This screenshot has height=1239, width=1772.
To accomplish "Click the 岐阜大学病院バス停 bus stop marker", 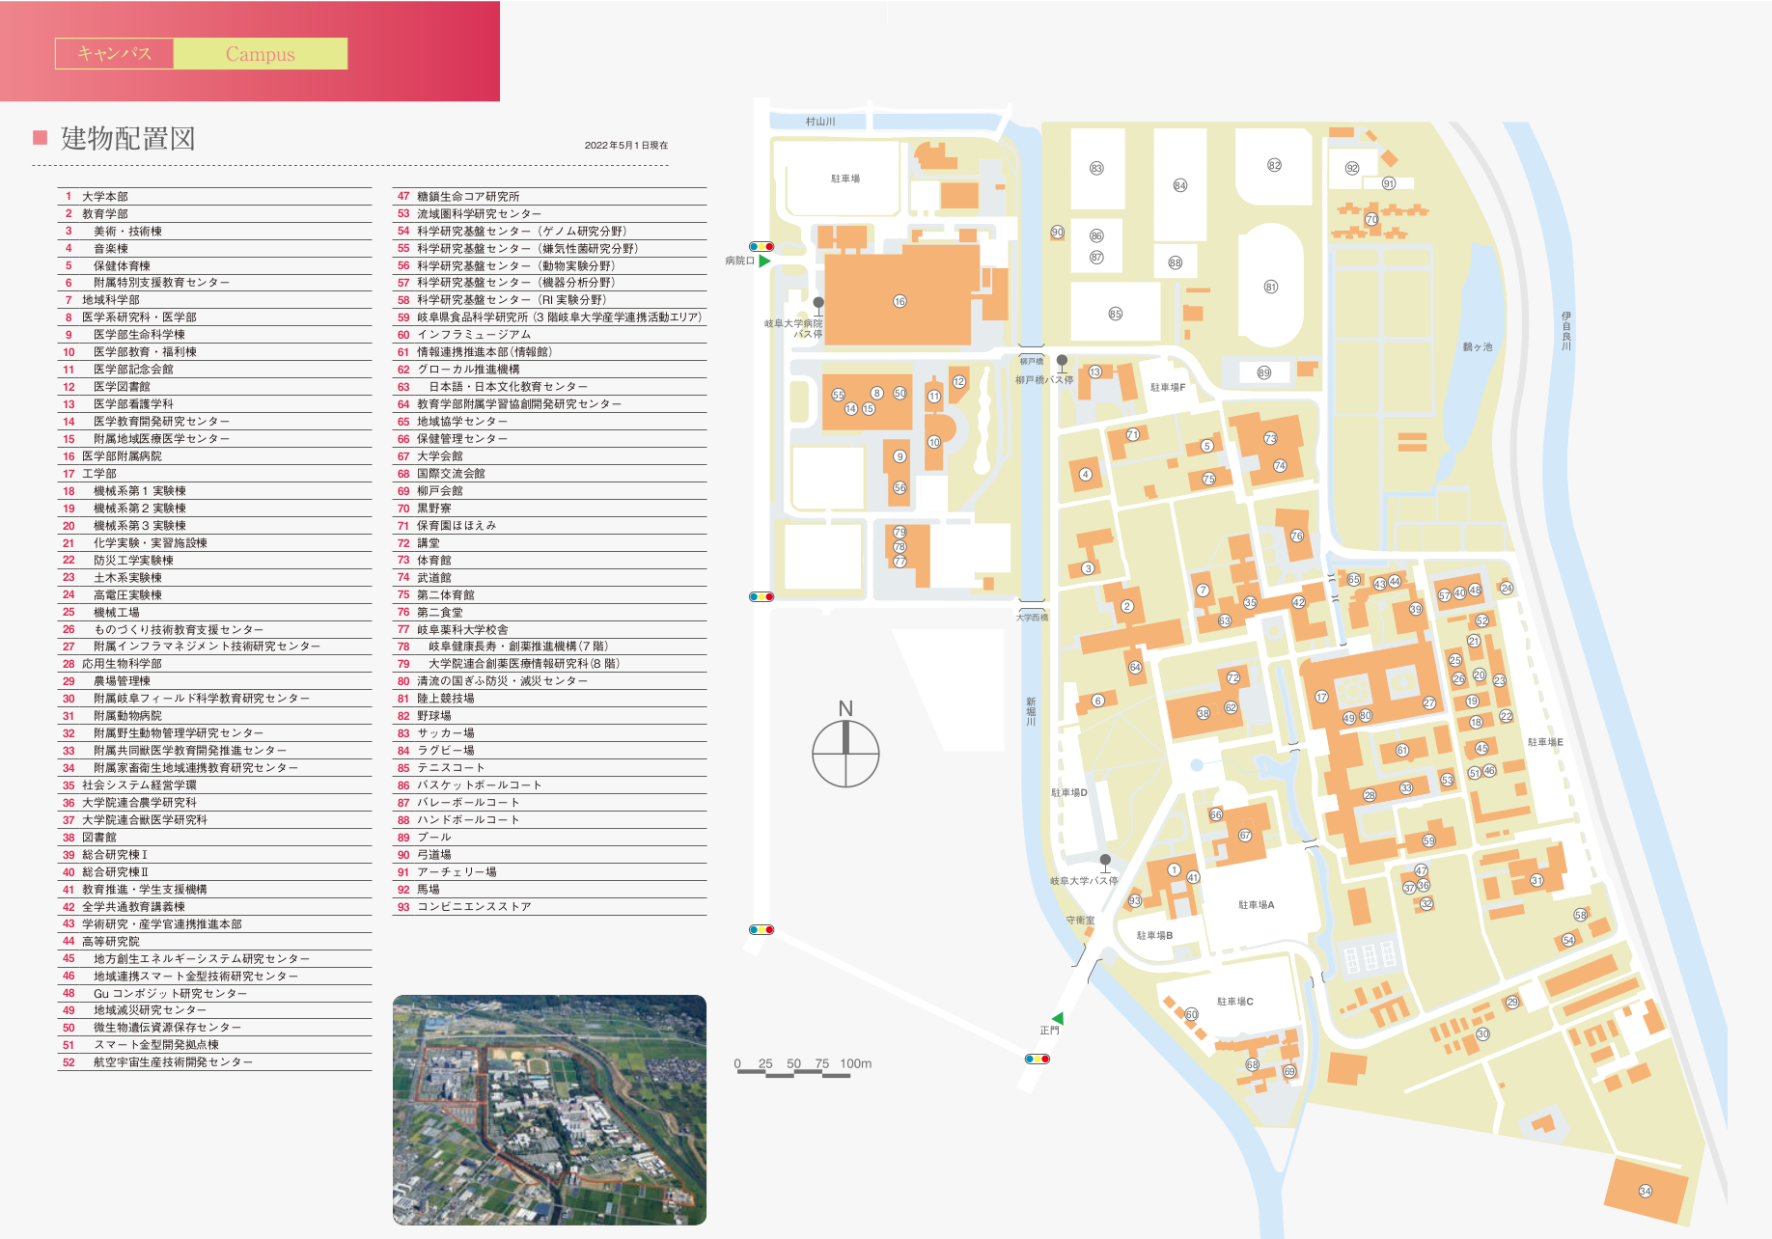I will point(818,303).
